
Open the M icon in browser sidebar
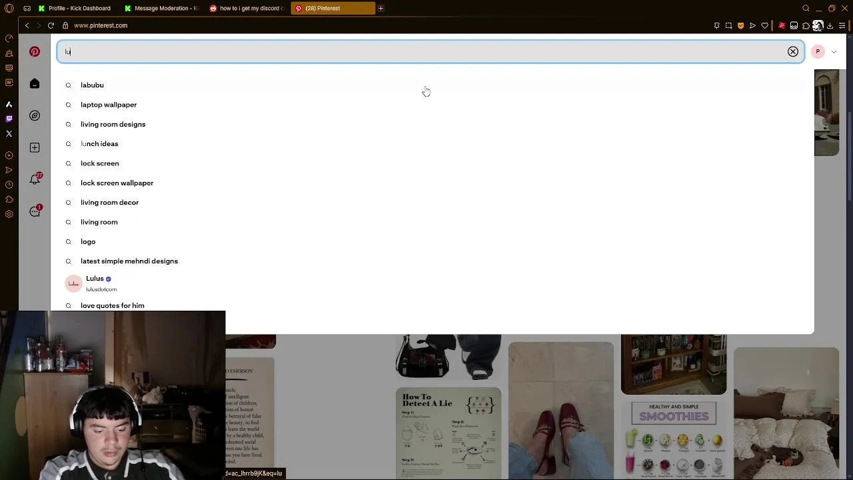[9, 83]
